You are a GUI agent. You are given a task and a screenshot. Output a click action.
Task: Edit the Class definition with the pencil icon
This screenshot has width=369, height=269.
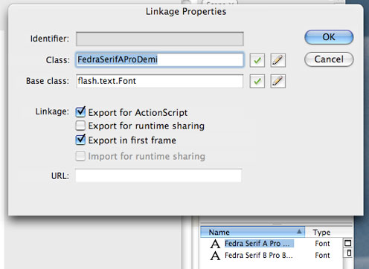277,60
